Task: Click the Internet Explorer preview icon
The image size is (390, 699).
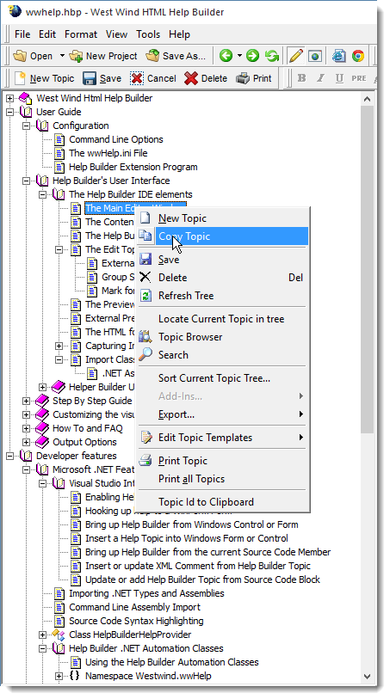Action: tap(339, 56)
